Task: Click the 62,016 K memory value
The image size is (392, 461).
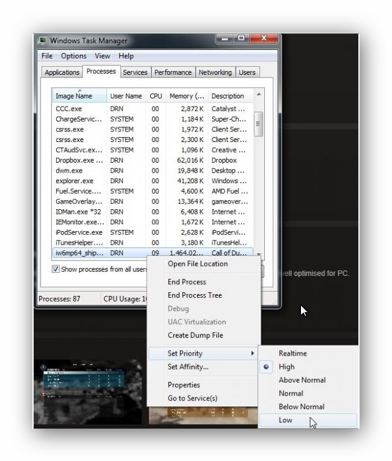Action: (190, 160)
